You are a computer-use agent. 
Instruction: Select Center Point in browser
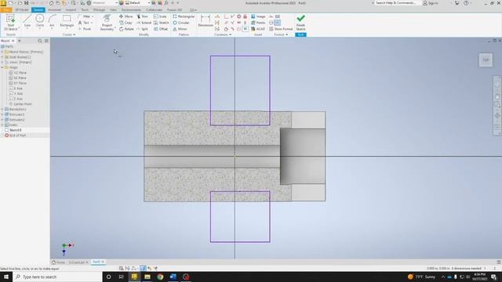[20, 104]
